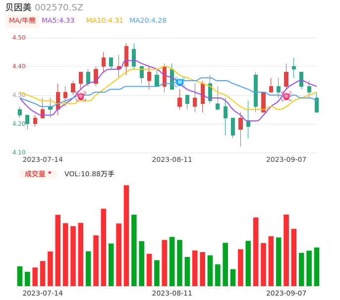340x300 pixels.
Task: Open the 成交量 indicator dropdown arrow
Action: pos(50,173)
